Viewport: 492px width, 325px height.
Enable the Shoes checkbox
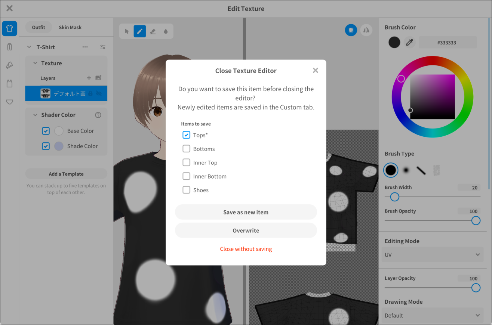click(x=186, y=190)
